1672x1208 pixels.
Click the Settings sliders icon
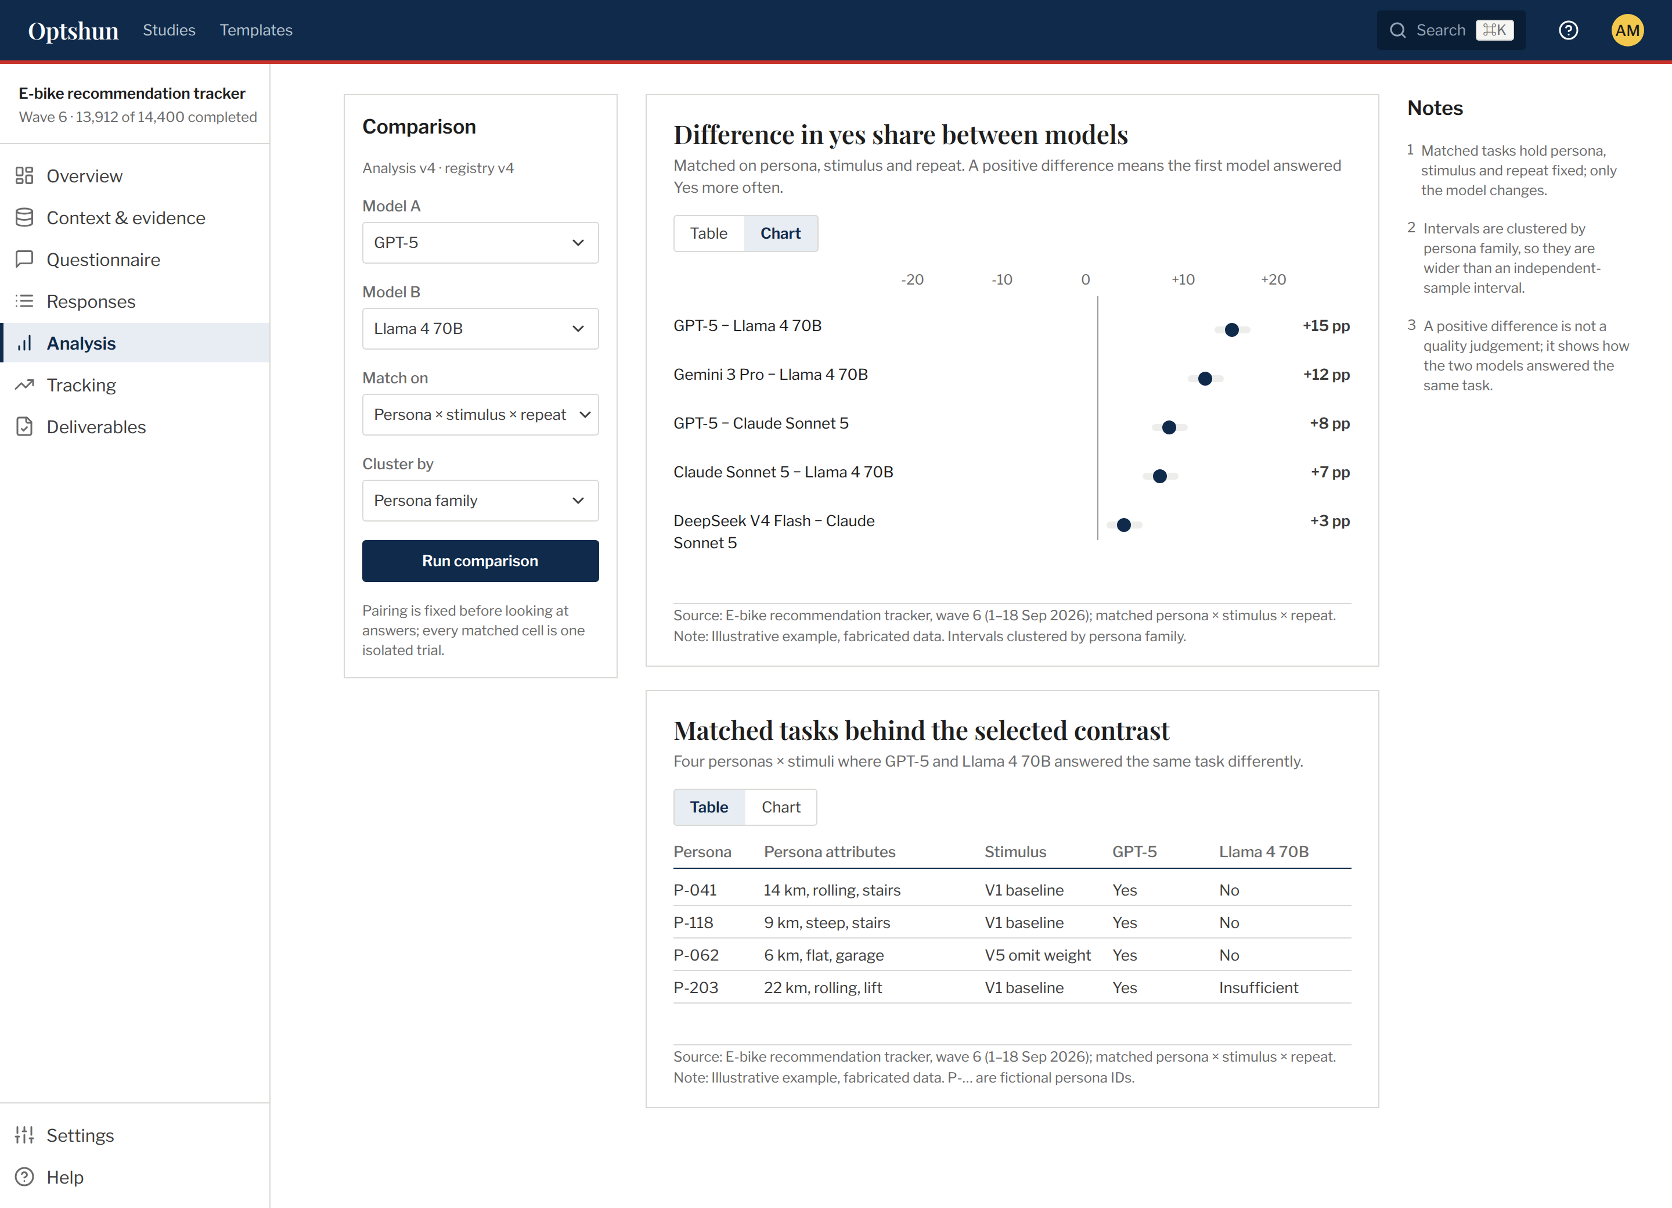click(24, 1135)
